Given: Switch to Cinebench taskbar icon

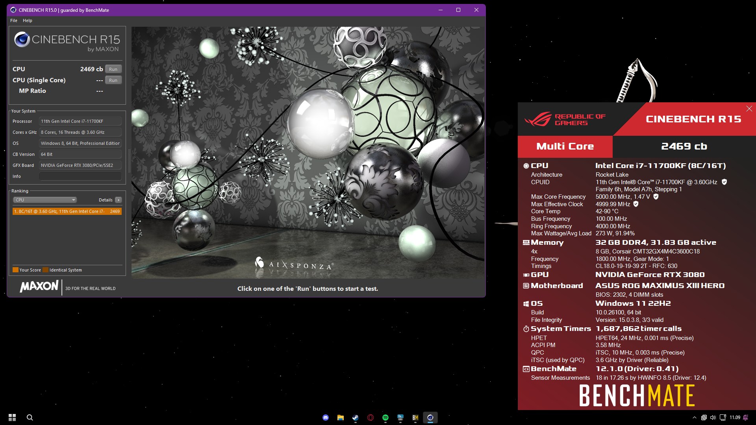Looking at the screenshot, I should (430, 418).
